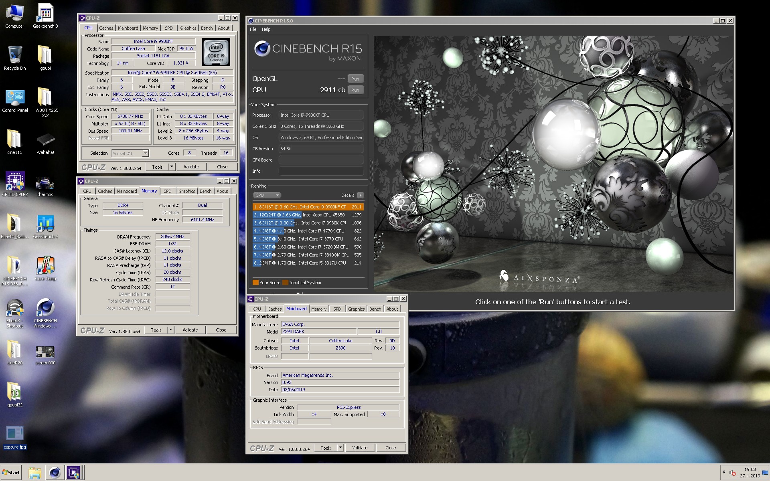
Task: Click Validate in the Mainboard CPU-Z window
Action: [360, 448]
